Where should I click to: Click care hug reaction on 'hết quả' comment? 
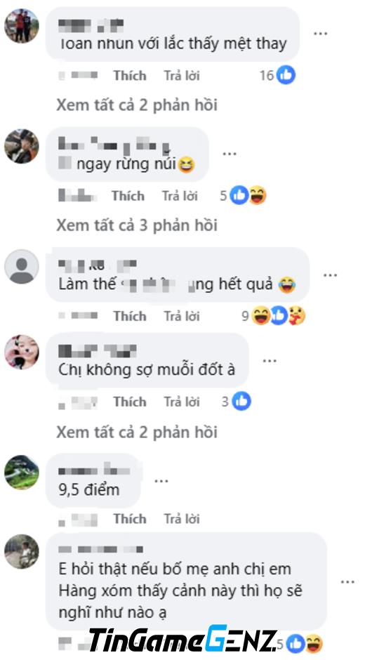(297, 316)
